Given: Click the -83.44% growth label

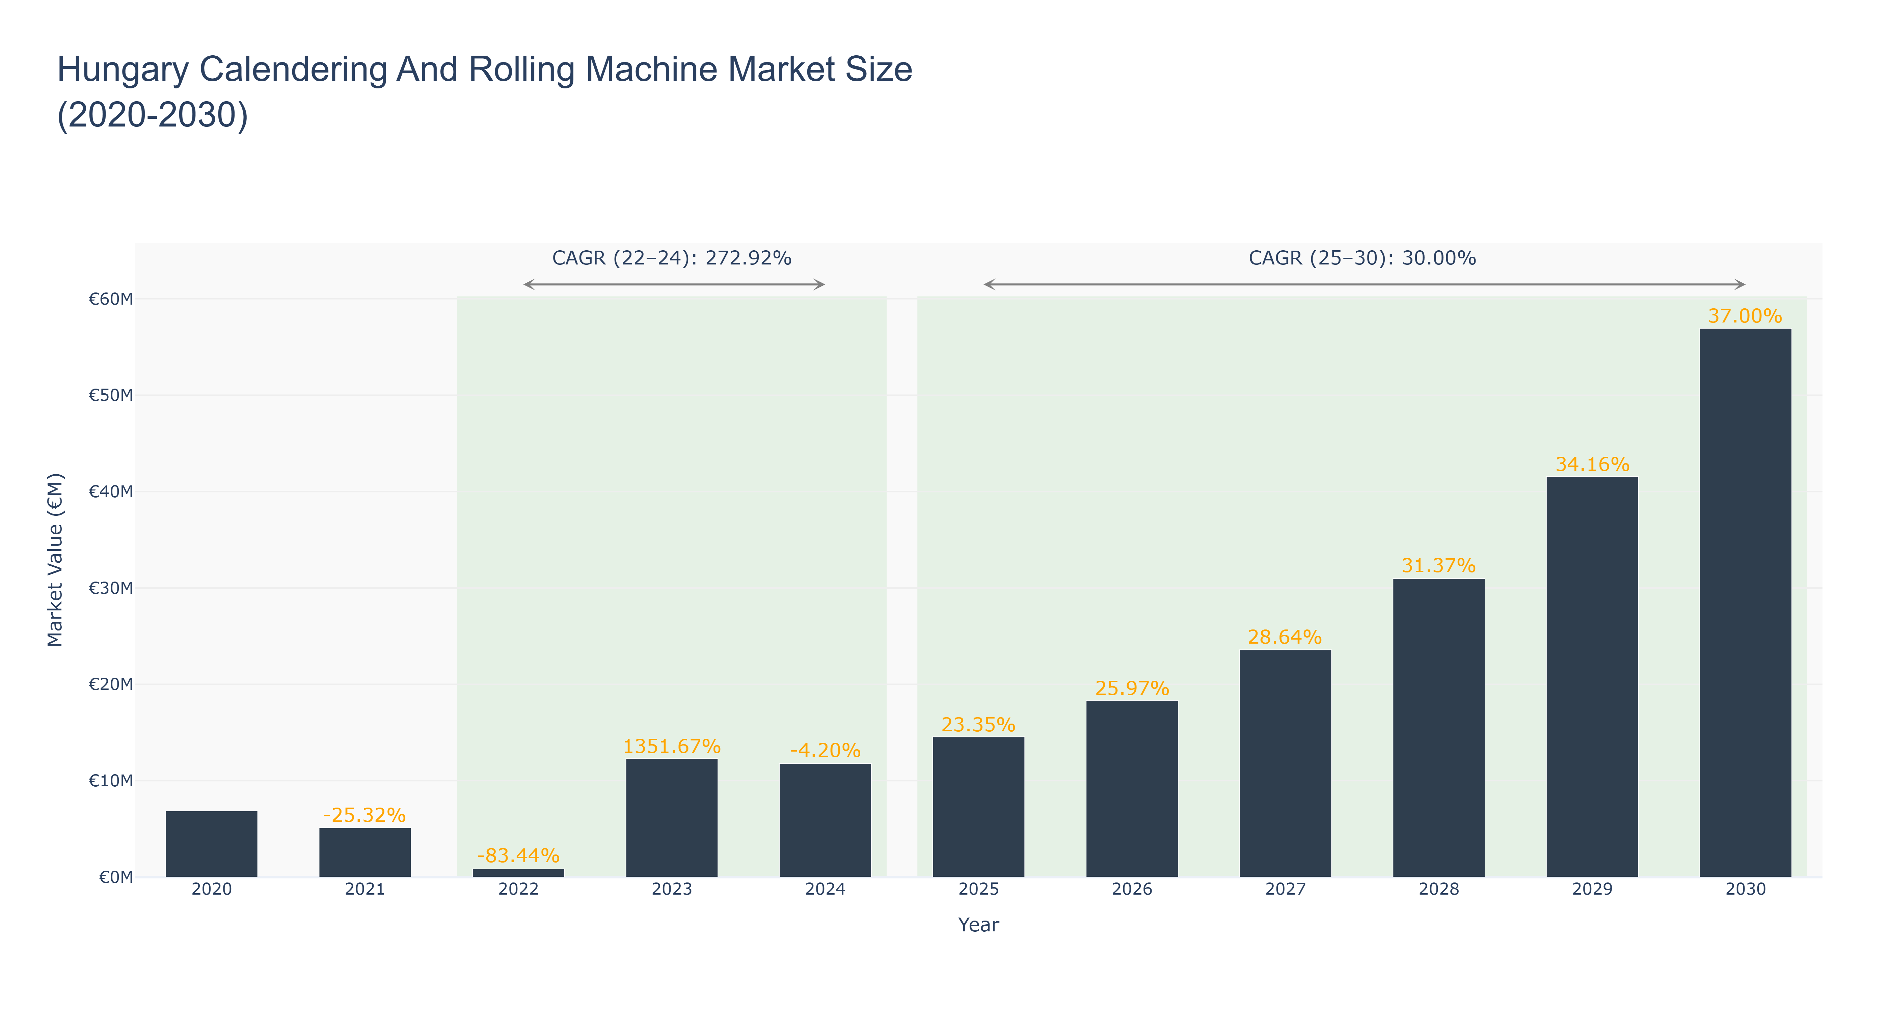Looking at the screenshot, I should click(518, 855).
